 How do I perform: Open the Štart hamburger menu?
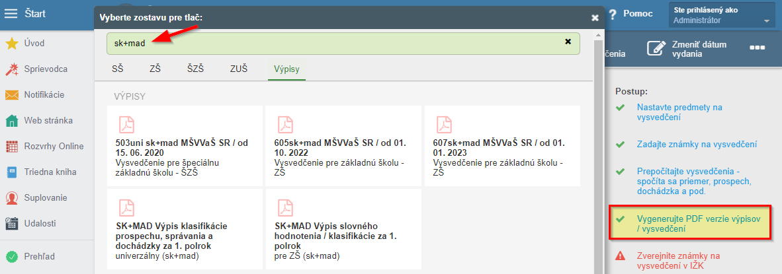pos(11,13)
